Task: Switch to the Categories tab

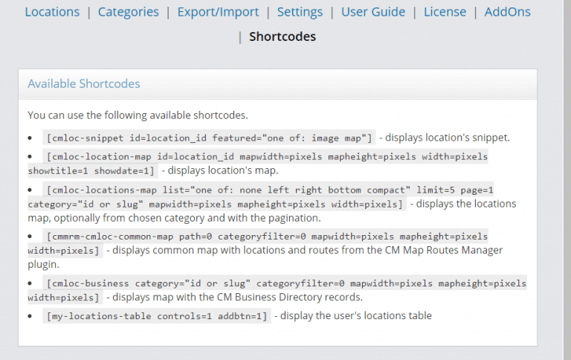Action: 128,12
